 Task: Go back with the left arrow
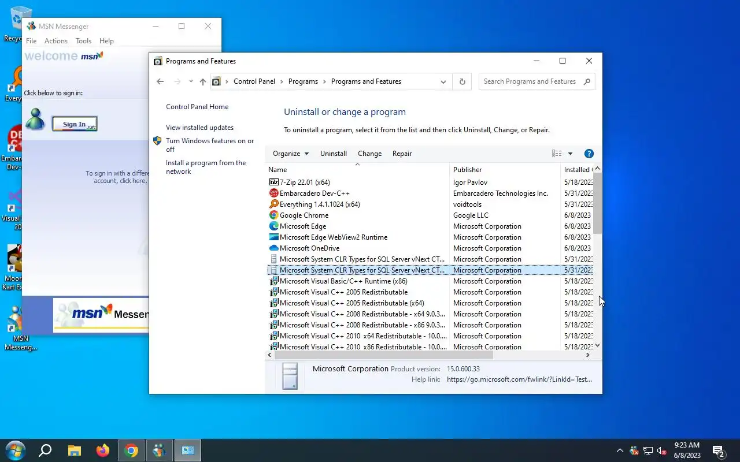tap(160, 81)
